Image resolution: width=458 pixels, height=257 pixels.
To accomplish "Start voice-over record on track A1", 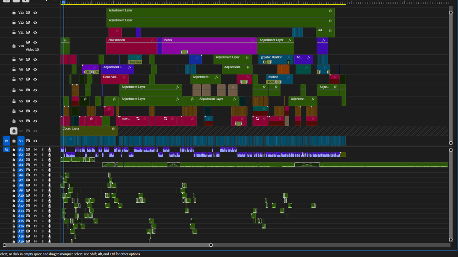I will tap(49, 149).
